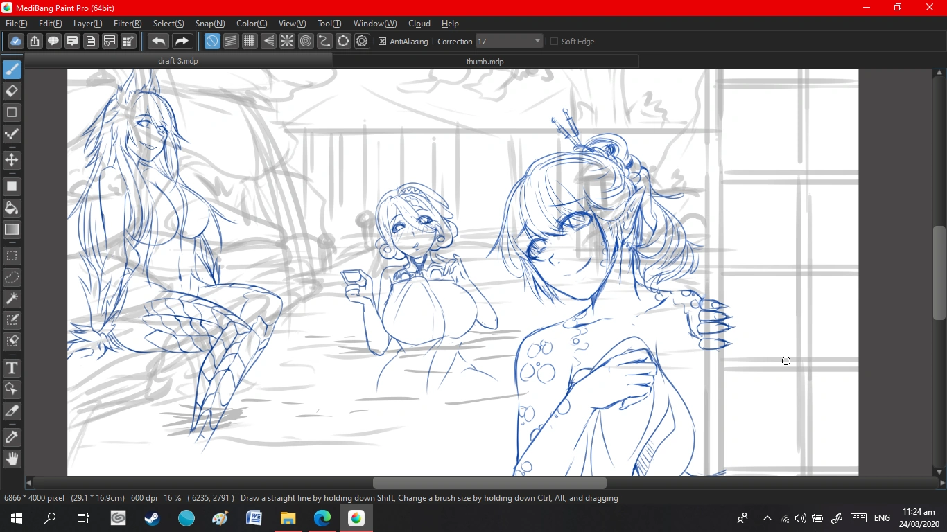Select the Brush tool
The image size is (947, 532).
pos(12,69)
